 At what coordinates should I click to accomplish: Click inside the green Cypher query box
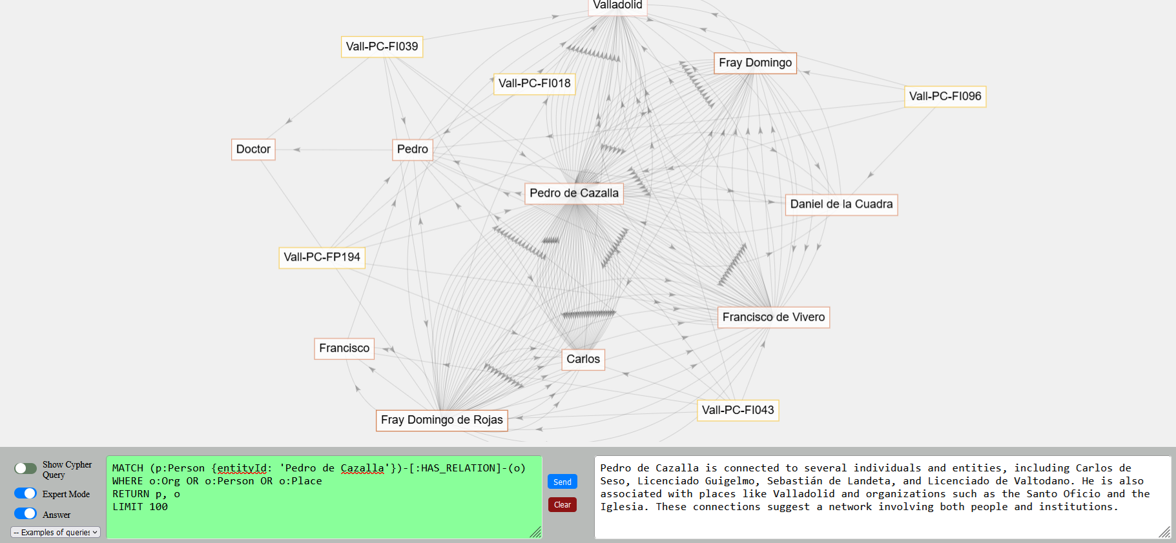[x=324, y=497]
